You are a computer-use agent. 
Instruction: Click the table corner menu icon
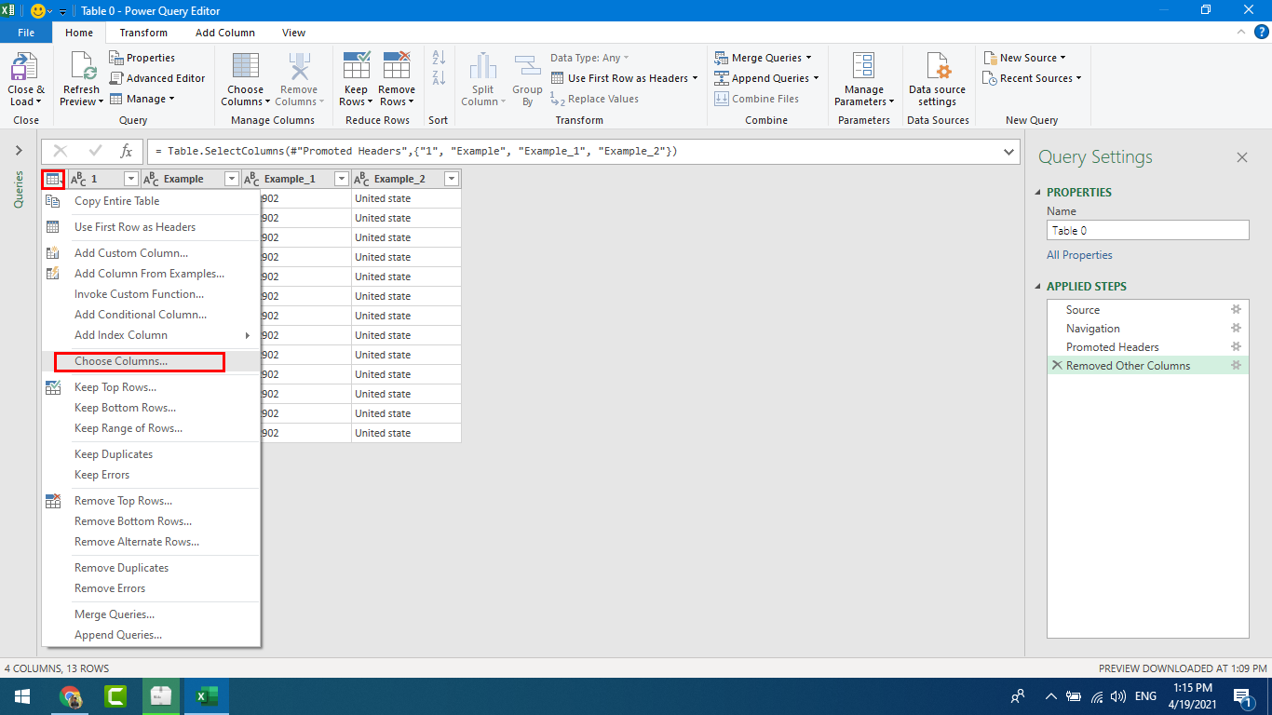pos(53,179)
